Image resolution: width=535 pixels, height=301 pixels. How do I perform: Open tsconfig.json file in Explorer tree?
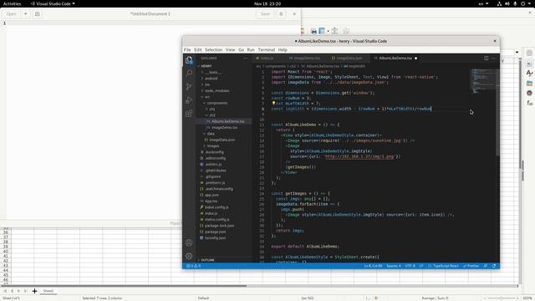point(215,238)
